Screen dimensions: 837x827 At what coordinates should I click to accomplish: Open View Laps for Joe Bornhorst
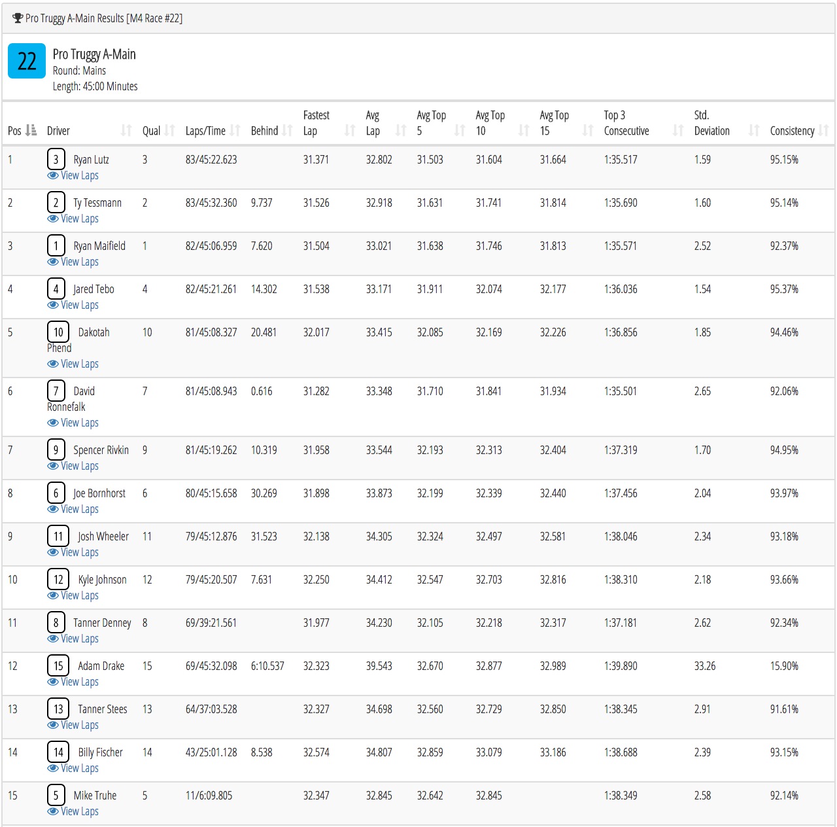click(73, 509)
